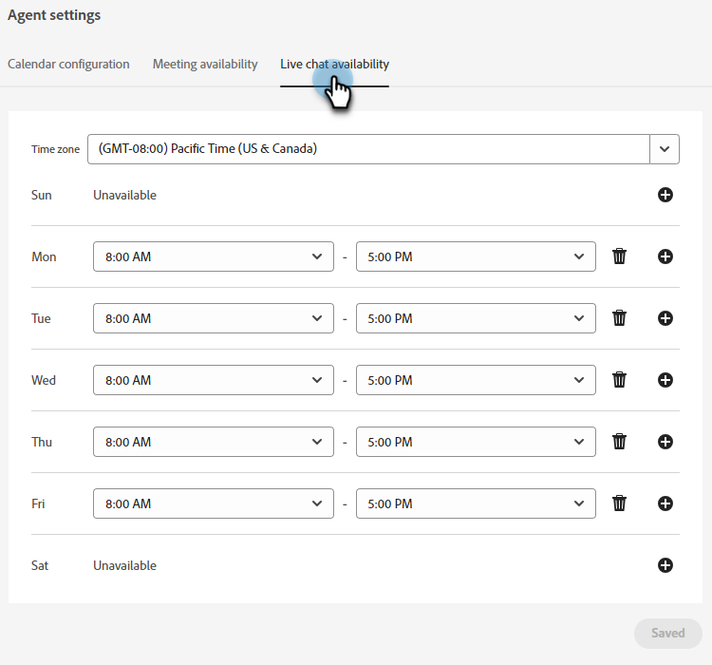The width and height of the screenshot is (712, 665).
Task: Add a time slot for Saturday
Action: tap(665, 565)
